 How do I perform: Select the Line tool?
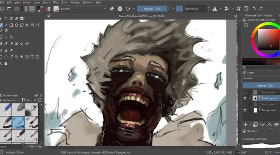pos(6,25)
